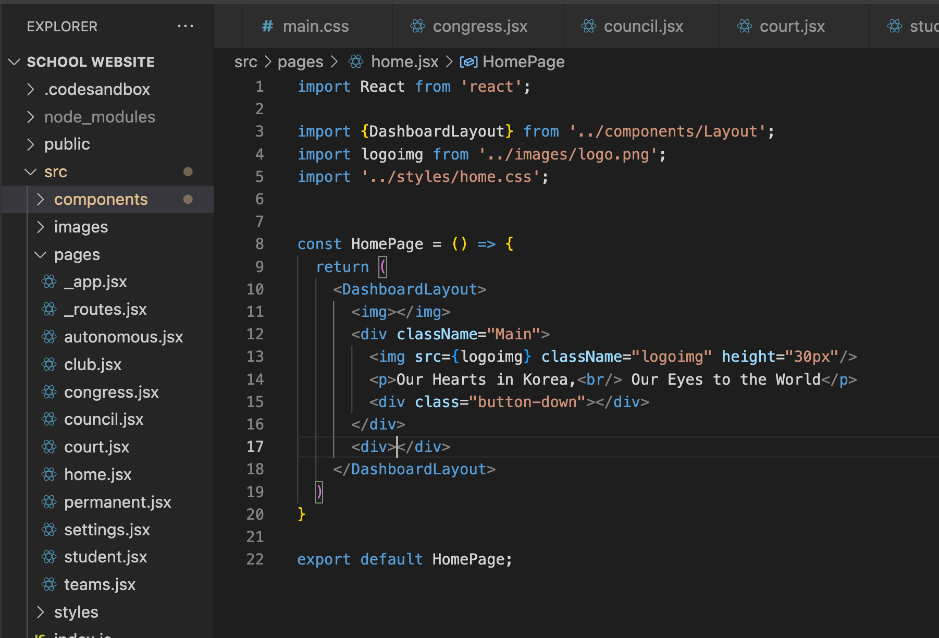
Task: Click React icon in home.jsx breadcrumb
Action: pyautogui.click(x=356, y=62)
